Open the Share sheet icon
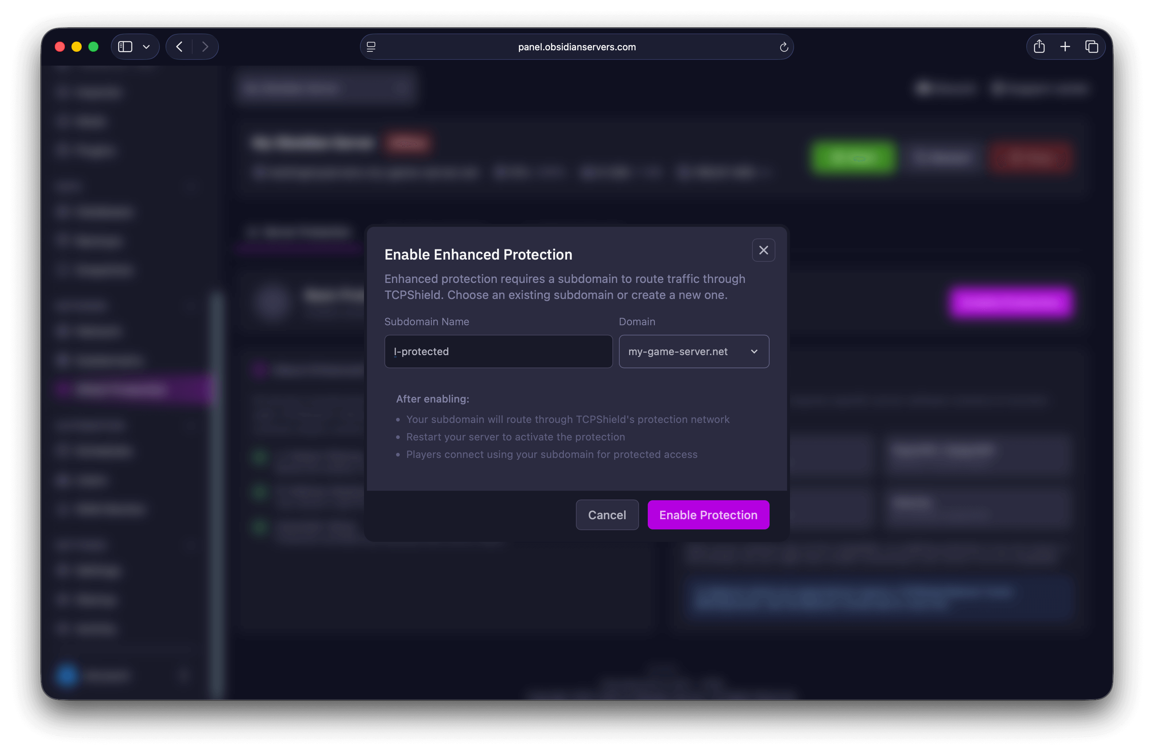Viewport: 1154px width, 754px height. tap(1039, 47)
